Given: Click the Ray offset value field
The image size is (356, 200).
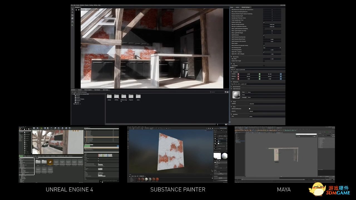Looking at the screenshot, I should coord(272,59).
